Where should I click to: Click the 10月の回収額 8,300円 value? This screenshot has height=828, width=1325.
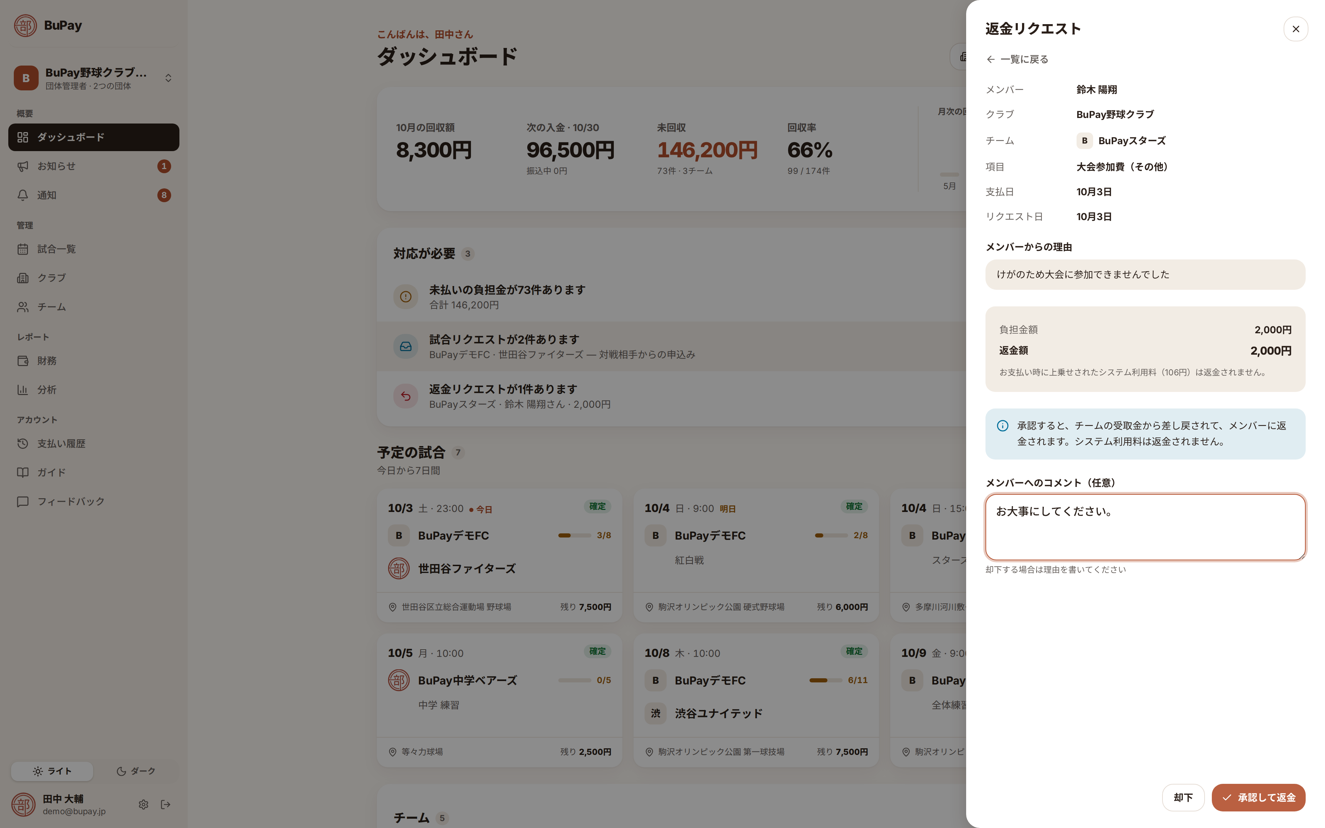click(x=434, y=150)
